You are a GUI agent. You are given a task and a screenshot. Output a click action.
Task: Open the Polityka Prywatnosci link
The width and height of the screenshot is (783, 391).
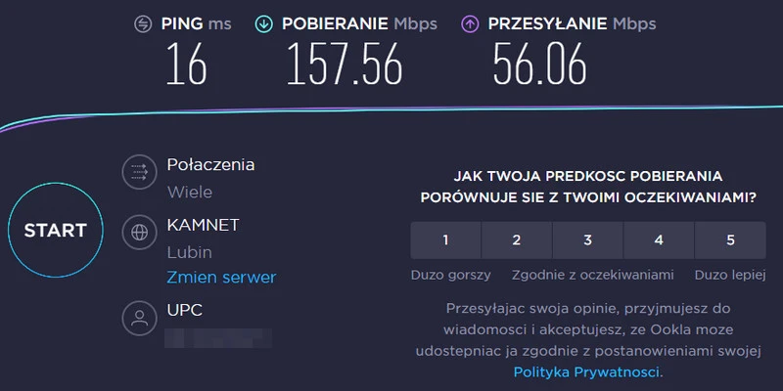tap(588, 372)
